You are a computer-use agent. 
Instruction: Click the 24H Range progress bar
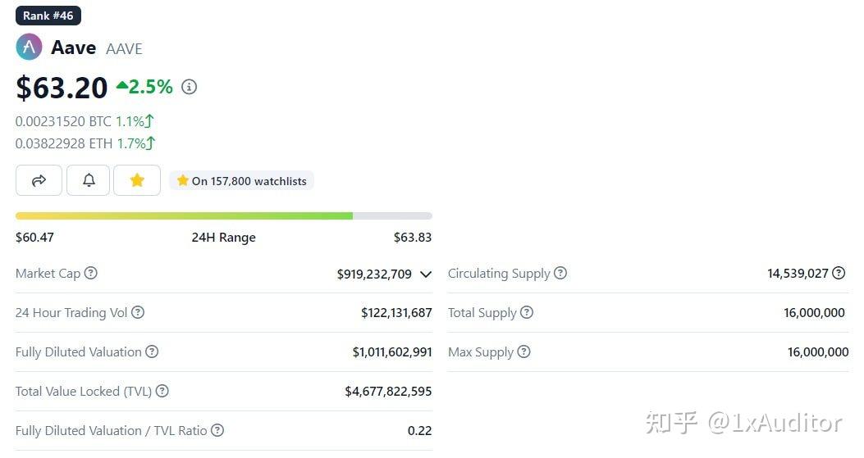click(223, 215)
